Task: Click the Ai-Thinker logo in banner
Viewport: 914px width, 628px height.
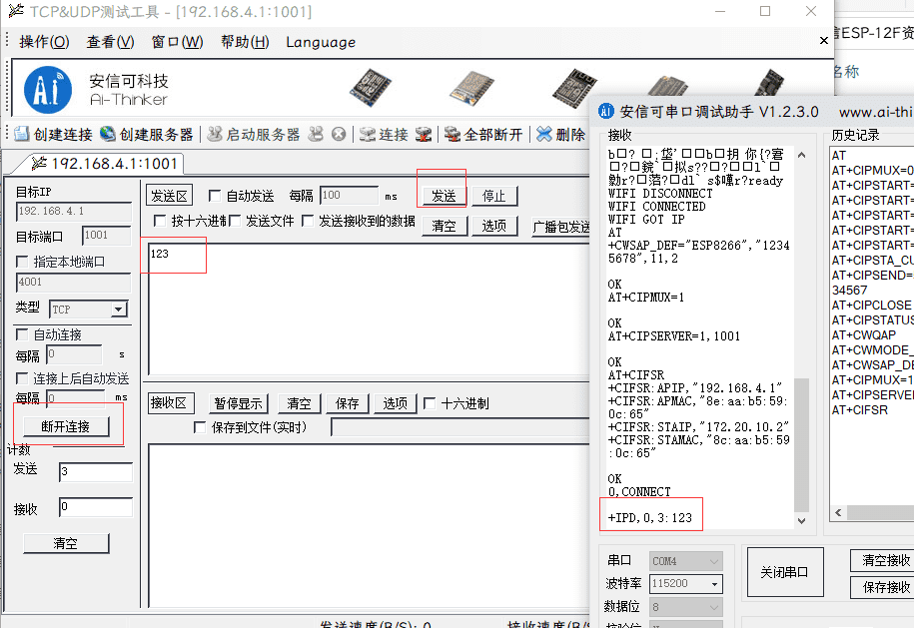Action: 48,89
